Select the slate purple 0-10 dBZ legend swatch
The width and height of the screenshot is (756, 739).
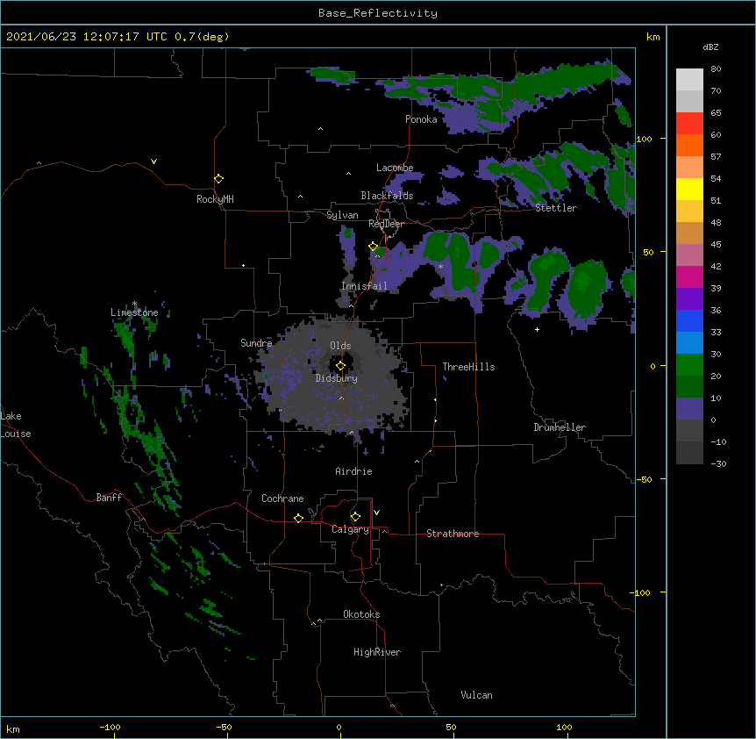[x=689, y=409]
